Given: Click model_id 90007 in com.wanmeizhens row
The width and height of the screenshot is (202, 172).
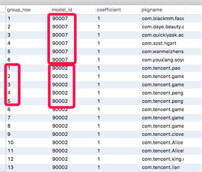Looking at the screenshot, I should pyautogui.click(x=60, y=51).
